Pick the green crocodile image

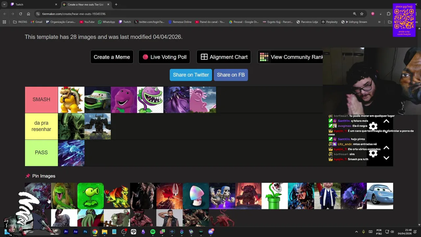pos(64,196)
